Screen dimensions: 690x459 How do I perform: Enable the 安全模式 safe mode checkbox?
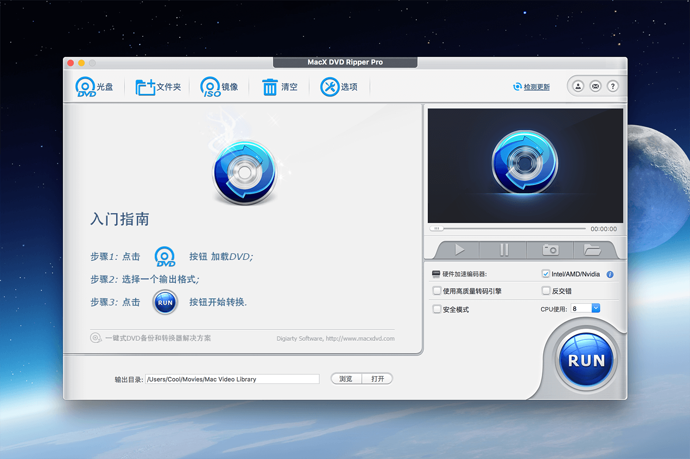coord(437,309)
